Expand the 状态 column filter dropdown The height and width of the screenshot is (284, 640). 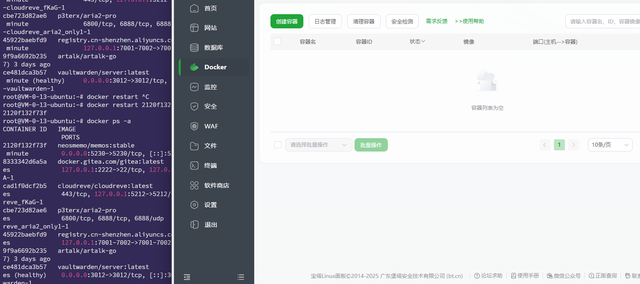[x=417, y=41]
